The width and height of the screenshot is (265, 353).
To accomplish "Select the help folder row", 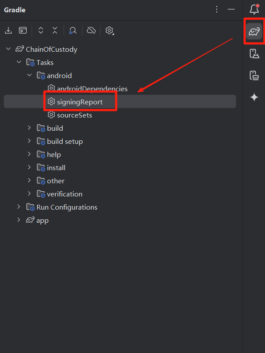I will coord(120,154).
